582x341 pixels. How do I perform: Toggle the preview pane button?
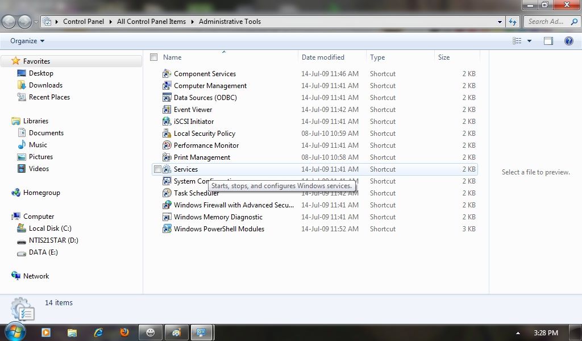pyautogui.click(x=548, y=41)
